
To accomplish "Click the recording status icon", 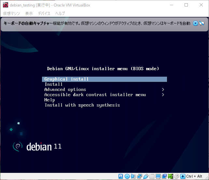I will tap(164, 176).
